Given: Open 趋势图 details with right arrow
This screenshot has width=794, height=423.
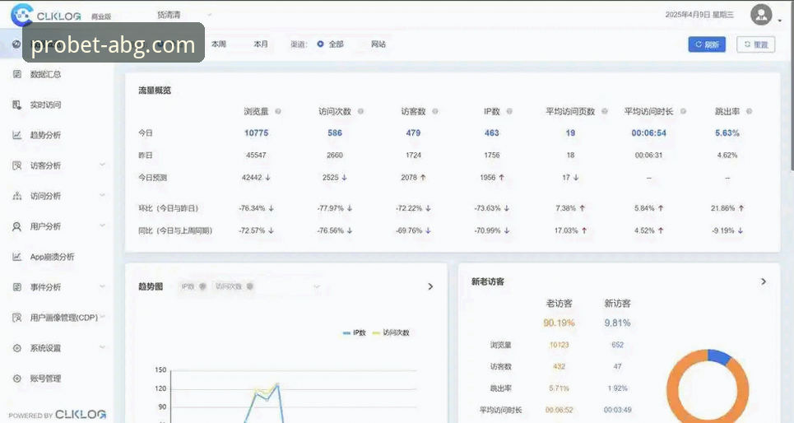Looking at the screenshot, I should point(430,286).
